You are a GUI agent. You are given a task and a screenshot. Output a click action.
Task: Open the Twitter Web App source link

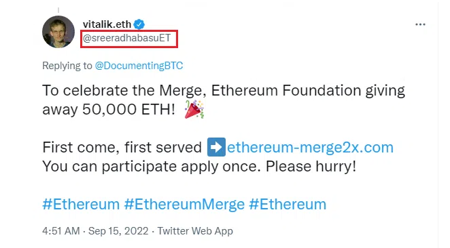click(x=195, y=231)
